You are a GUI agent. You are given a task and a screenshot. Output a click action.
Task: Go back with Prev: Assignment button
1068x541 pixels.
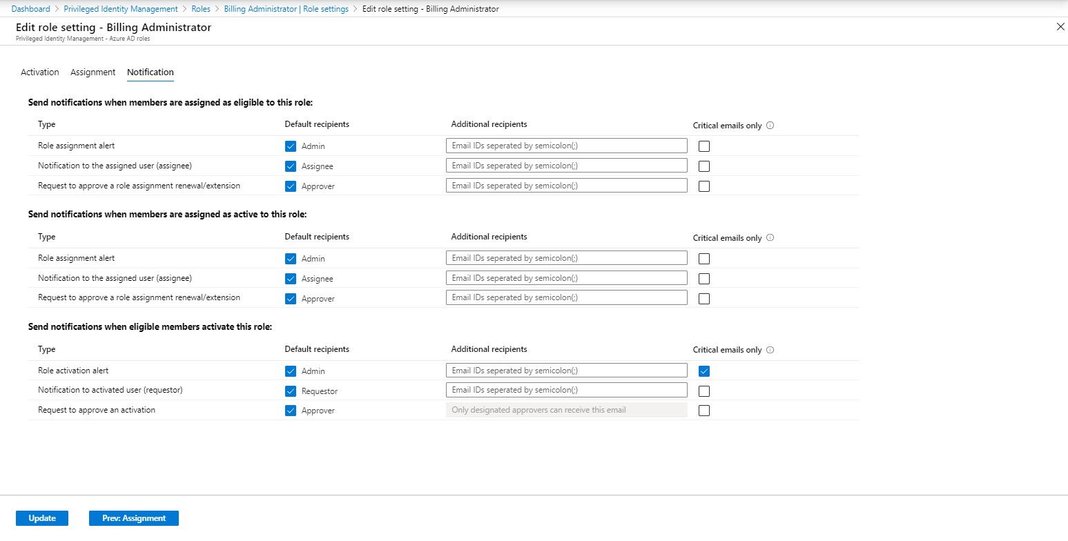point(134,518)
